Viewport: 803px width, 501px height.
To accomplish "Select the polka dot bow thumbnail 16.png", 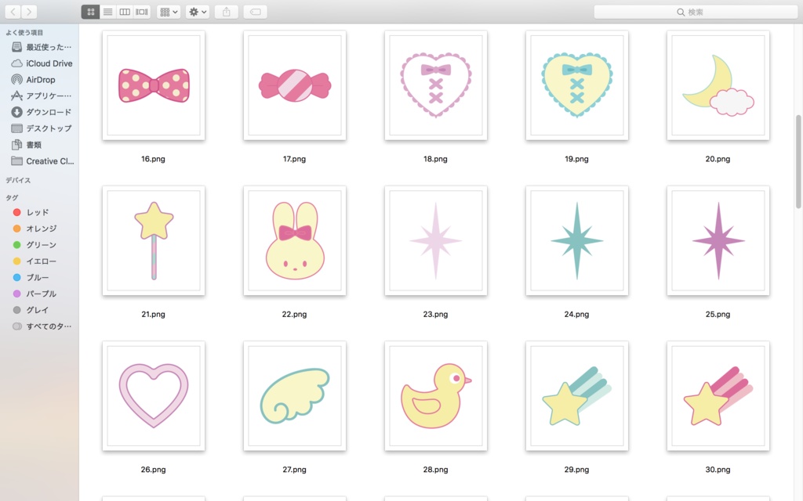I will (154, 85).
